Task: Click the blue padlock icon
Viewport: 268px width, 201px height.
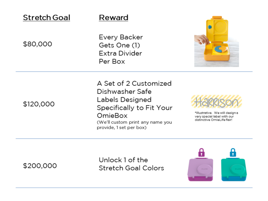Action: 233,152
